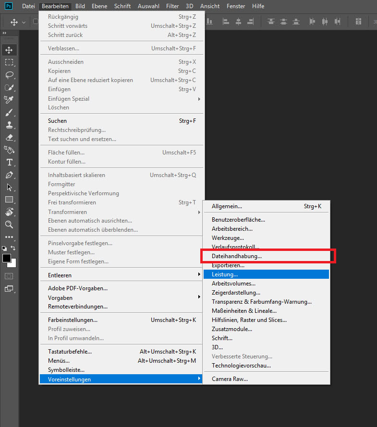Viewport: 377px width, 427px height.
Task: Open the 3D menu in menu bar
Action: pos(189,6)
